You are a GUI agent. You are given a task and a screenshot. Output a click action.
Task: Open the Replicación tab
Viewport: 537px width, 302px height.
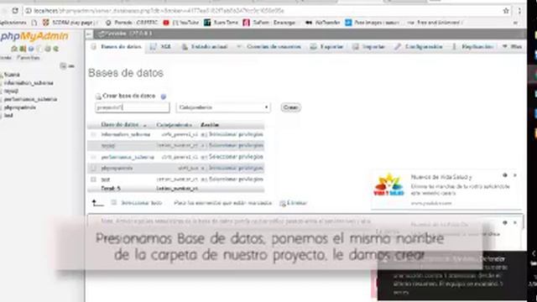click(x=473, y=47)
